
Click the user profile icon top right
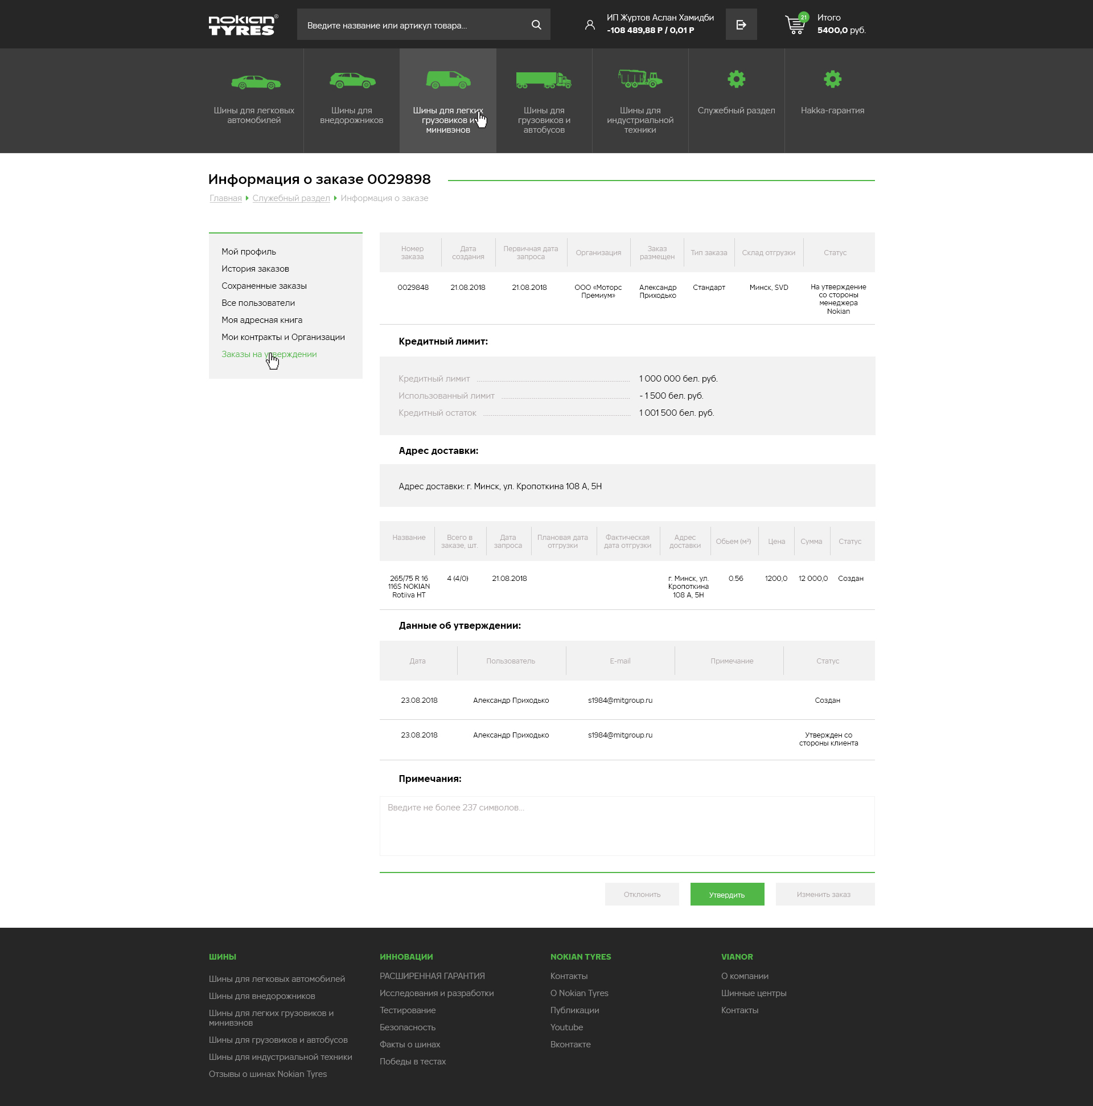pyautogui.click(x=593, y=24)
